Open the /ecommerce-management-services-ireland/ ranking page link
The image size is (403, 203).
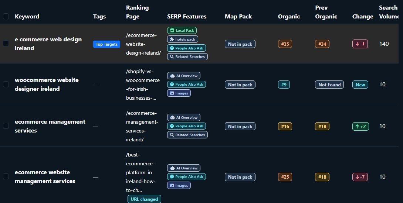(x=142, y=126)
